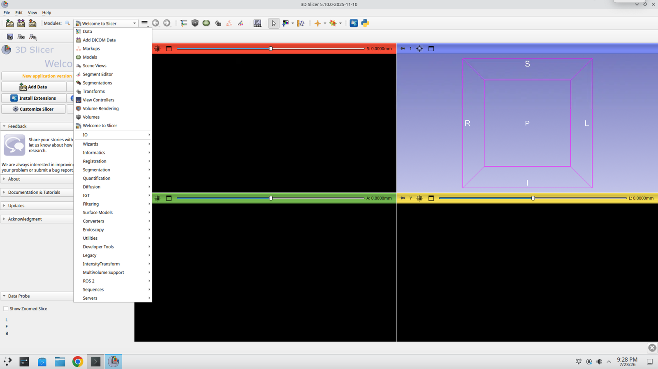Center the 3D view with crosshair icon

point(419,48)
